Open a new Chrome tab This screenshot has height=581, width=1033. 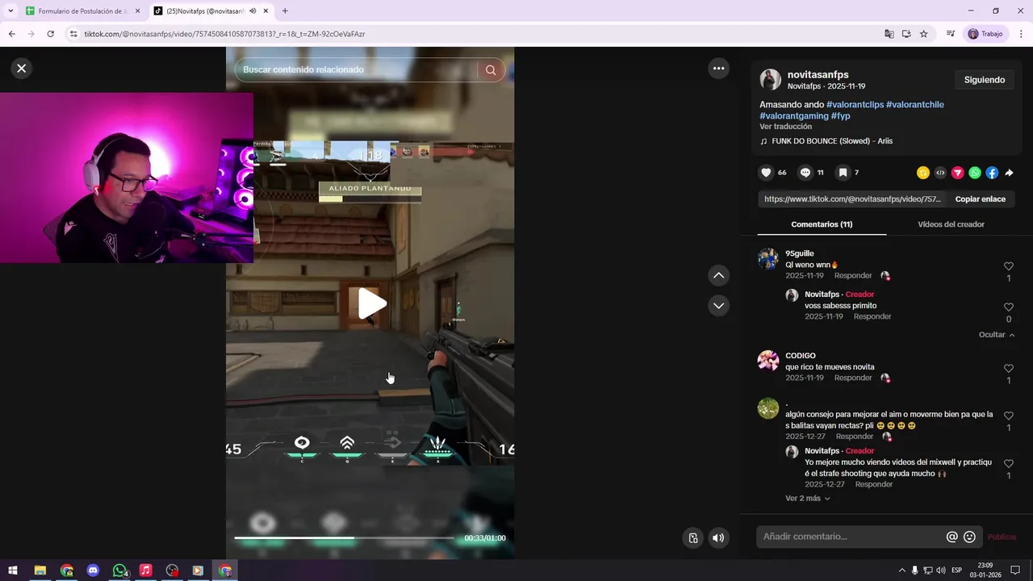[x=285, y=11]
